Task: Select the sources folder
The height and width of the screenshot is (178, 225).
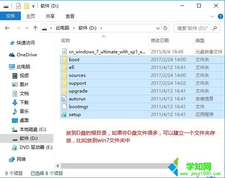Action: click(x=142, y=75)
